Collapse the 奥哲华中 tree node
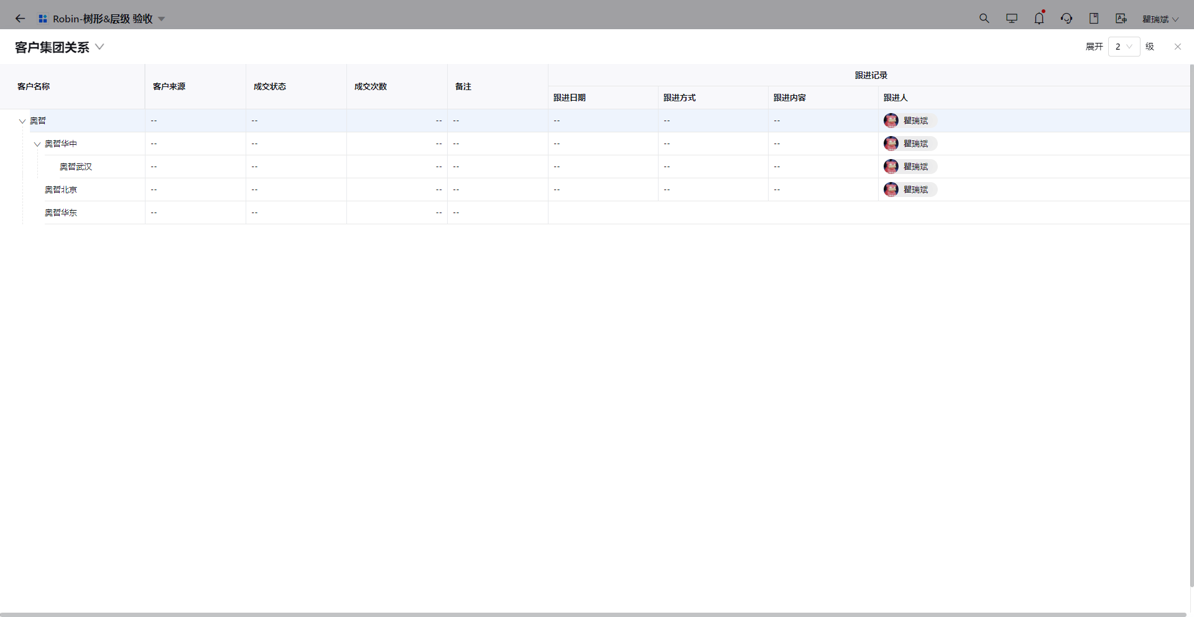 click(37, 144)
